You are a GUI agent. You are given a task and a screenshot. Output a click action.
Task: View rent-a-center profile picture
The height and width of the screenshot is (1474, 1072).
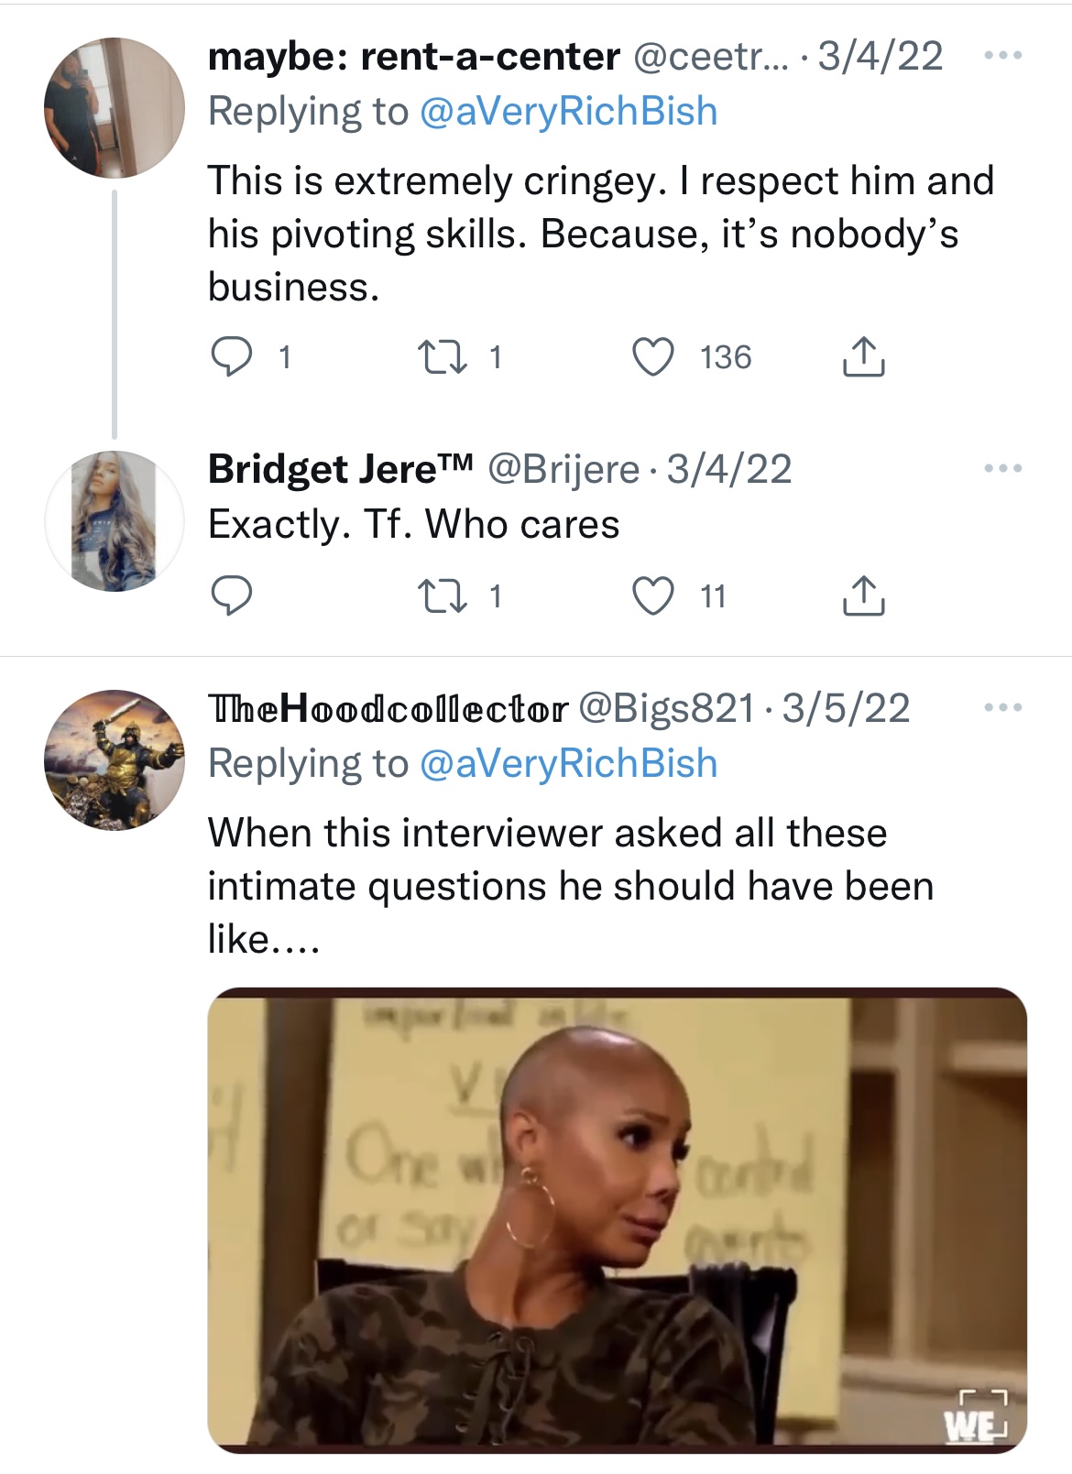[114, 107]
